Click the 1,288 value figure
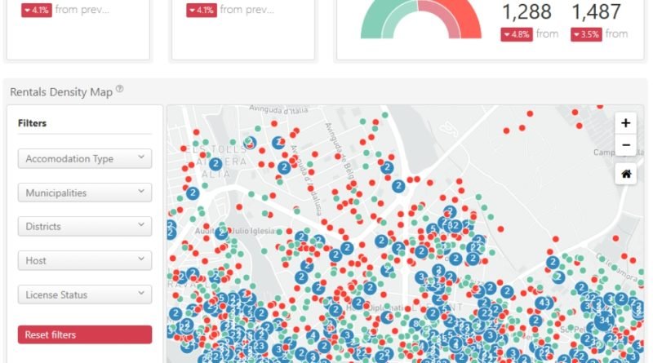The image size is (653, 363). 526,11
